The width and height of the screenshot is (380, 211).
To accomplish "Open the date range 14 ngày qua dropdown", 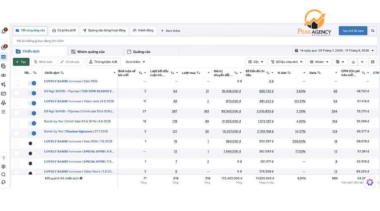I will click(x=334, y=51).
